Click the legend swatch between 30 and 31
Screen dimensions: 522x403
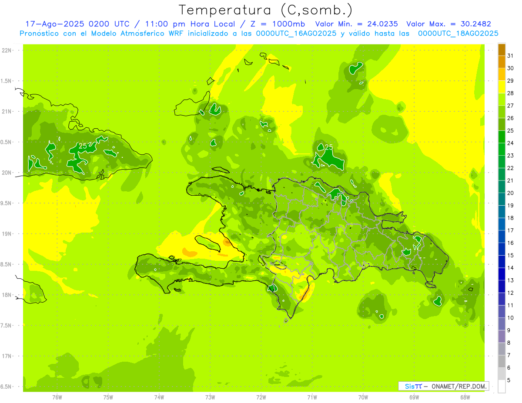point(502,63)
